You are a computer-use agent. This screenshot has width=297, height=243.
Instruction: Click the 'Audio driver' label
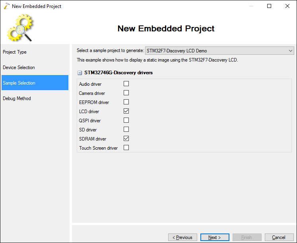click(x=90, y=84)
